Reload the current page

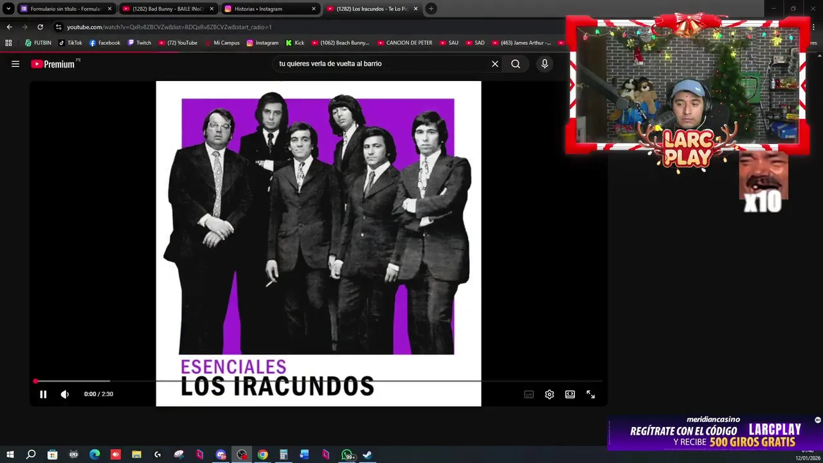pos(40,27)
